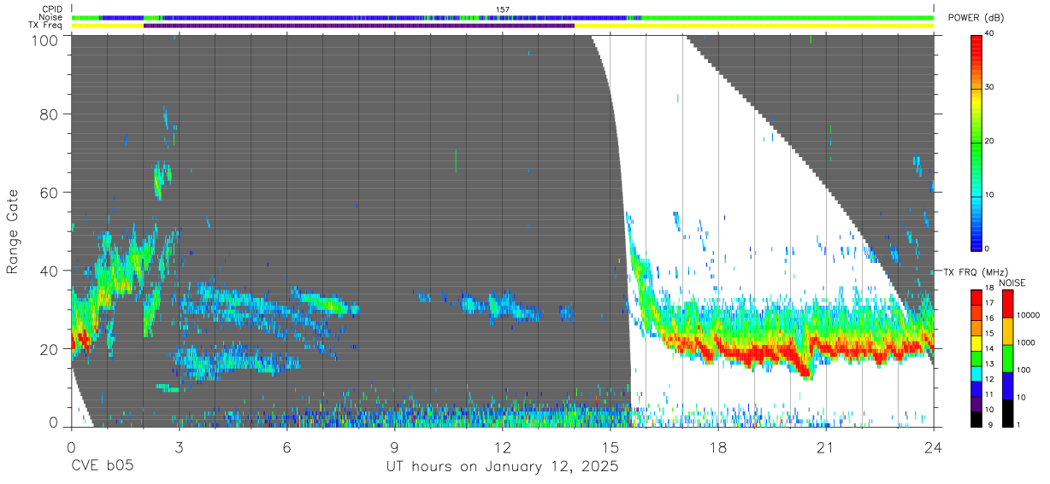1050x484 pixels.
Task: Click the CPID label at top left
Action: 53,9
